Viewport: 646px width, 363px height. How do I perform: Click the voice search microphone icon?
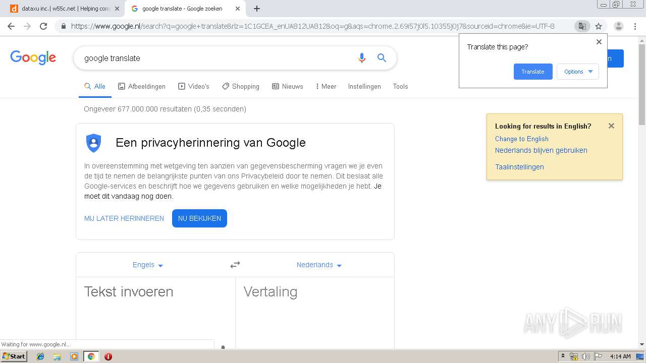coord(361,58)
